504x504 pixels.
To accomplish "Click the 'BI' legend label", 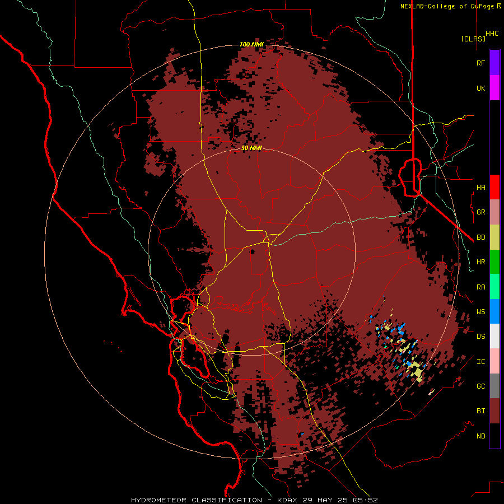I will 481,411.
